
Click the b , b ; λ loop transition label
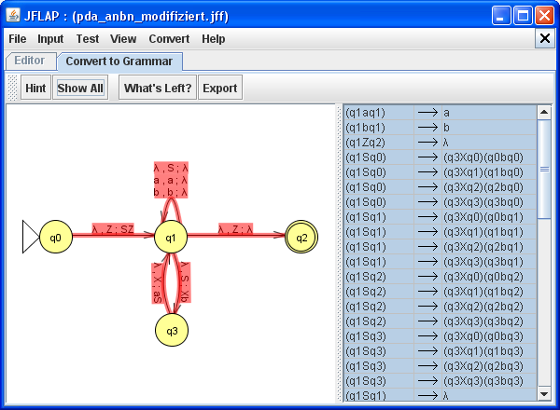(x=171, y=192)
